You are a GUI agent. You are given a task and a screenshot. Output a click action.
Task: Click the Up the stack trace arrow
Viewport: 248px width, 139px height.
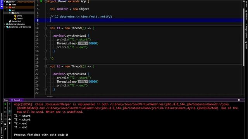[x=10, y=104]
